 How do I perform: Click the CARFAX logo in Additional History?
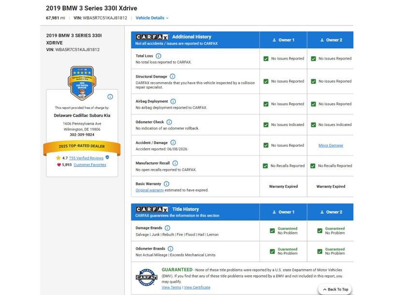152,37
